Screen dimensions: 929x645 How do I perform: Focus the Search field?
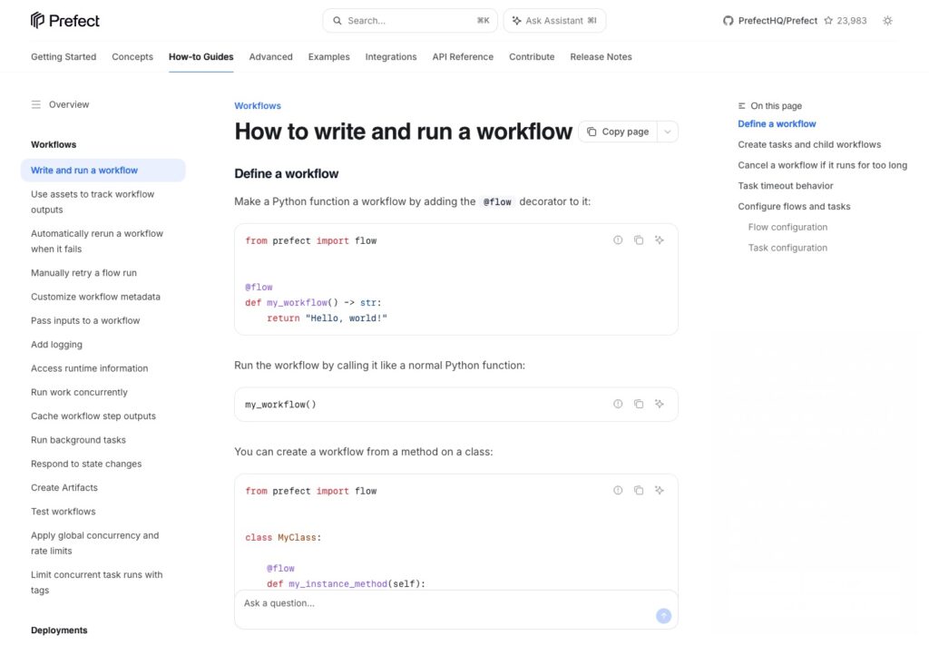tap(410, 21)
